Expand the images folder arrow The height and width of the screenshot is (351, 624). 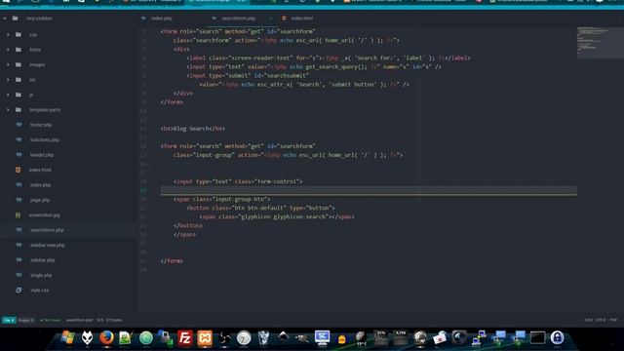(x=8, y=64)
